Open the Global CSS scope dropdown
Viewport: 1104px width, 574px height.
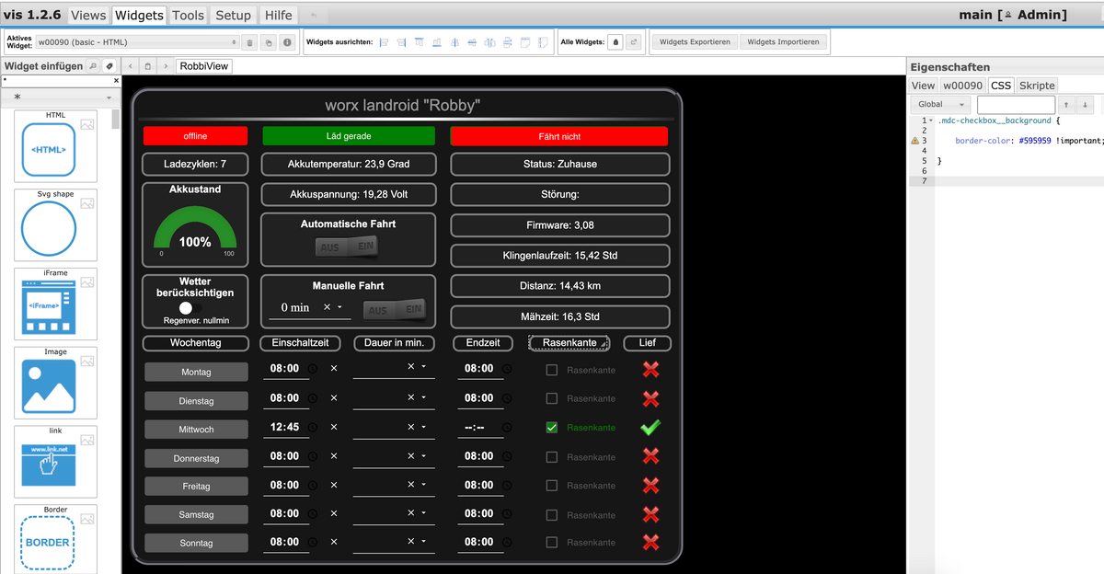point(942,105)
